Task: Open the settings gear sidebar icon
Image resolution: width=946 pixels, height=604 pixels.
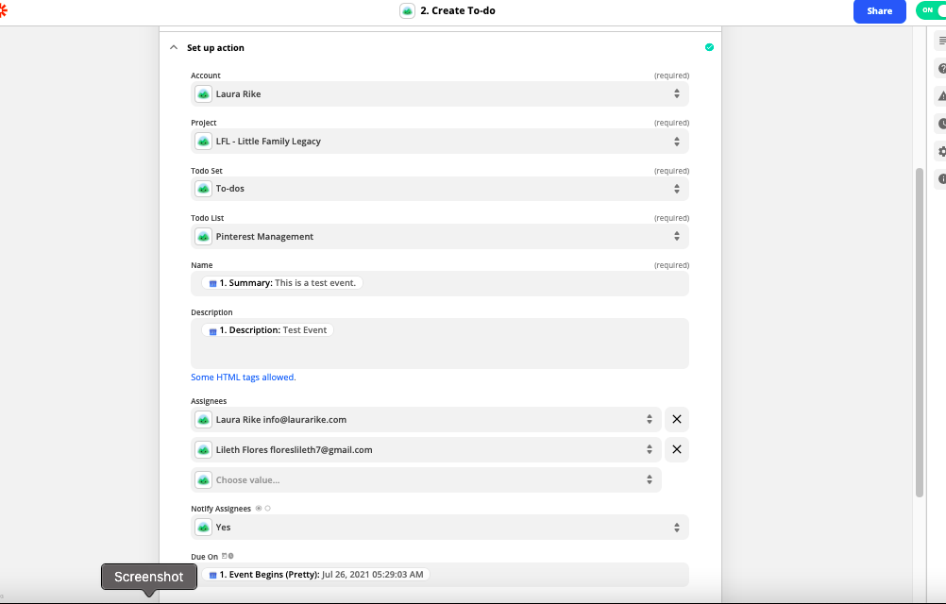Action: 941,151
